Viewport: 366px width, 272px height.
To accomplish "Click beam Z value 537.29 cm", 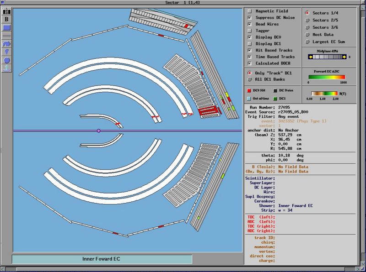I will [290, 135].
